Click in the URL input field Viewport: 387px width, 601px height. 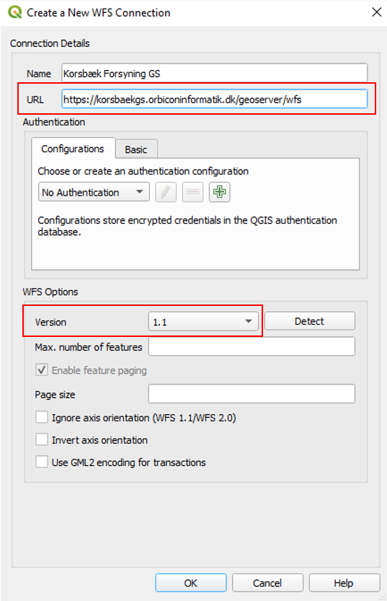(x=214, y=99)
